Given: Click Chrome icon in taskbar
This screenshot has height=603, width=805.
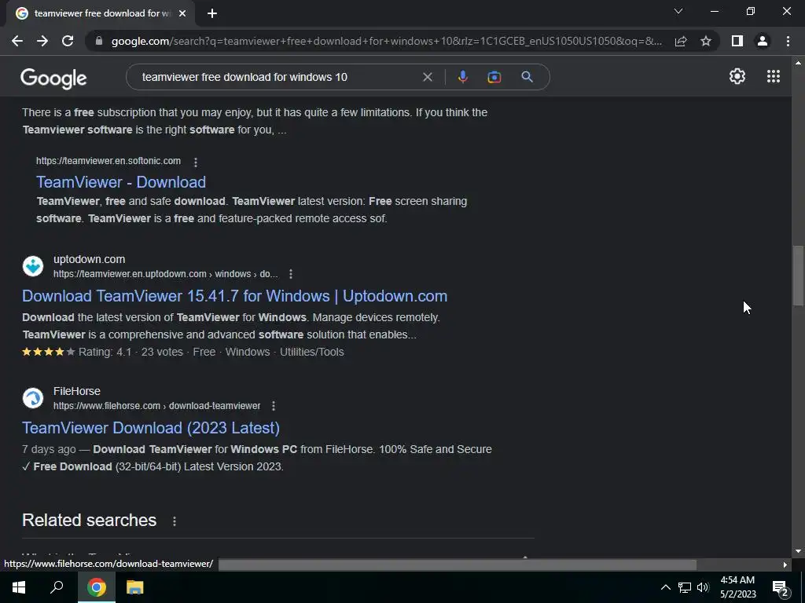Looking at the screenshot, I should (x=97, y=587).
